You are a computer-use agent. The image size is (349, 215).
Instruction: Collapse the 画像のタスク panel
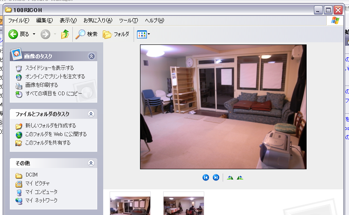pyautogui.click(x=92, y=56)
